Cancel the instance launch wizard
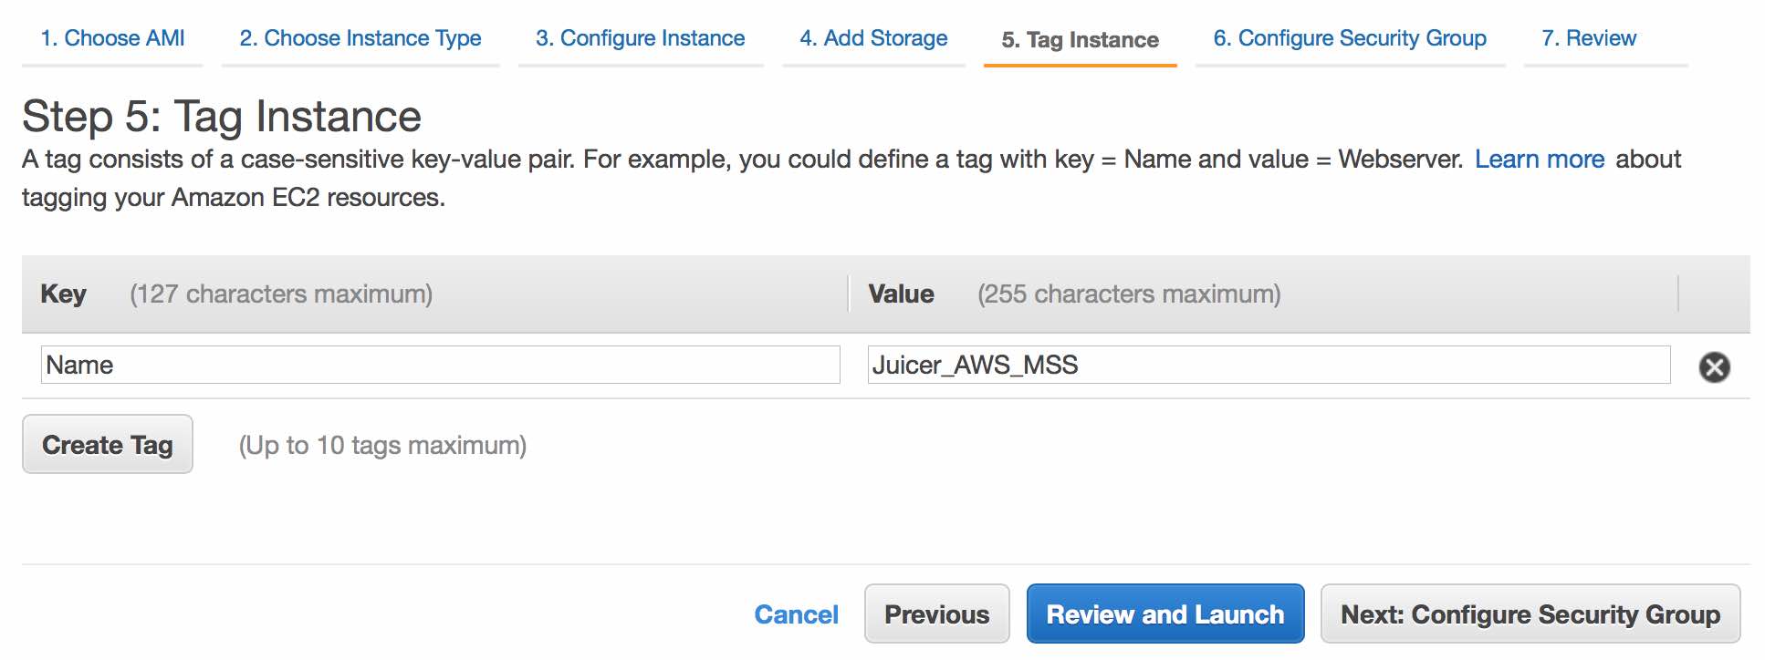1765x660 pixels. [796, 614]
